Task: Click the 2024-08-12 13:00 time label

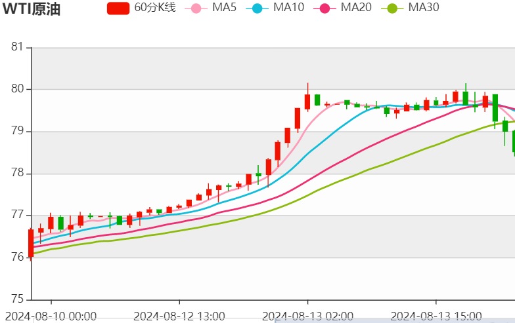Action: tap(179, 316)
